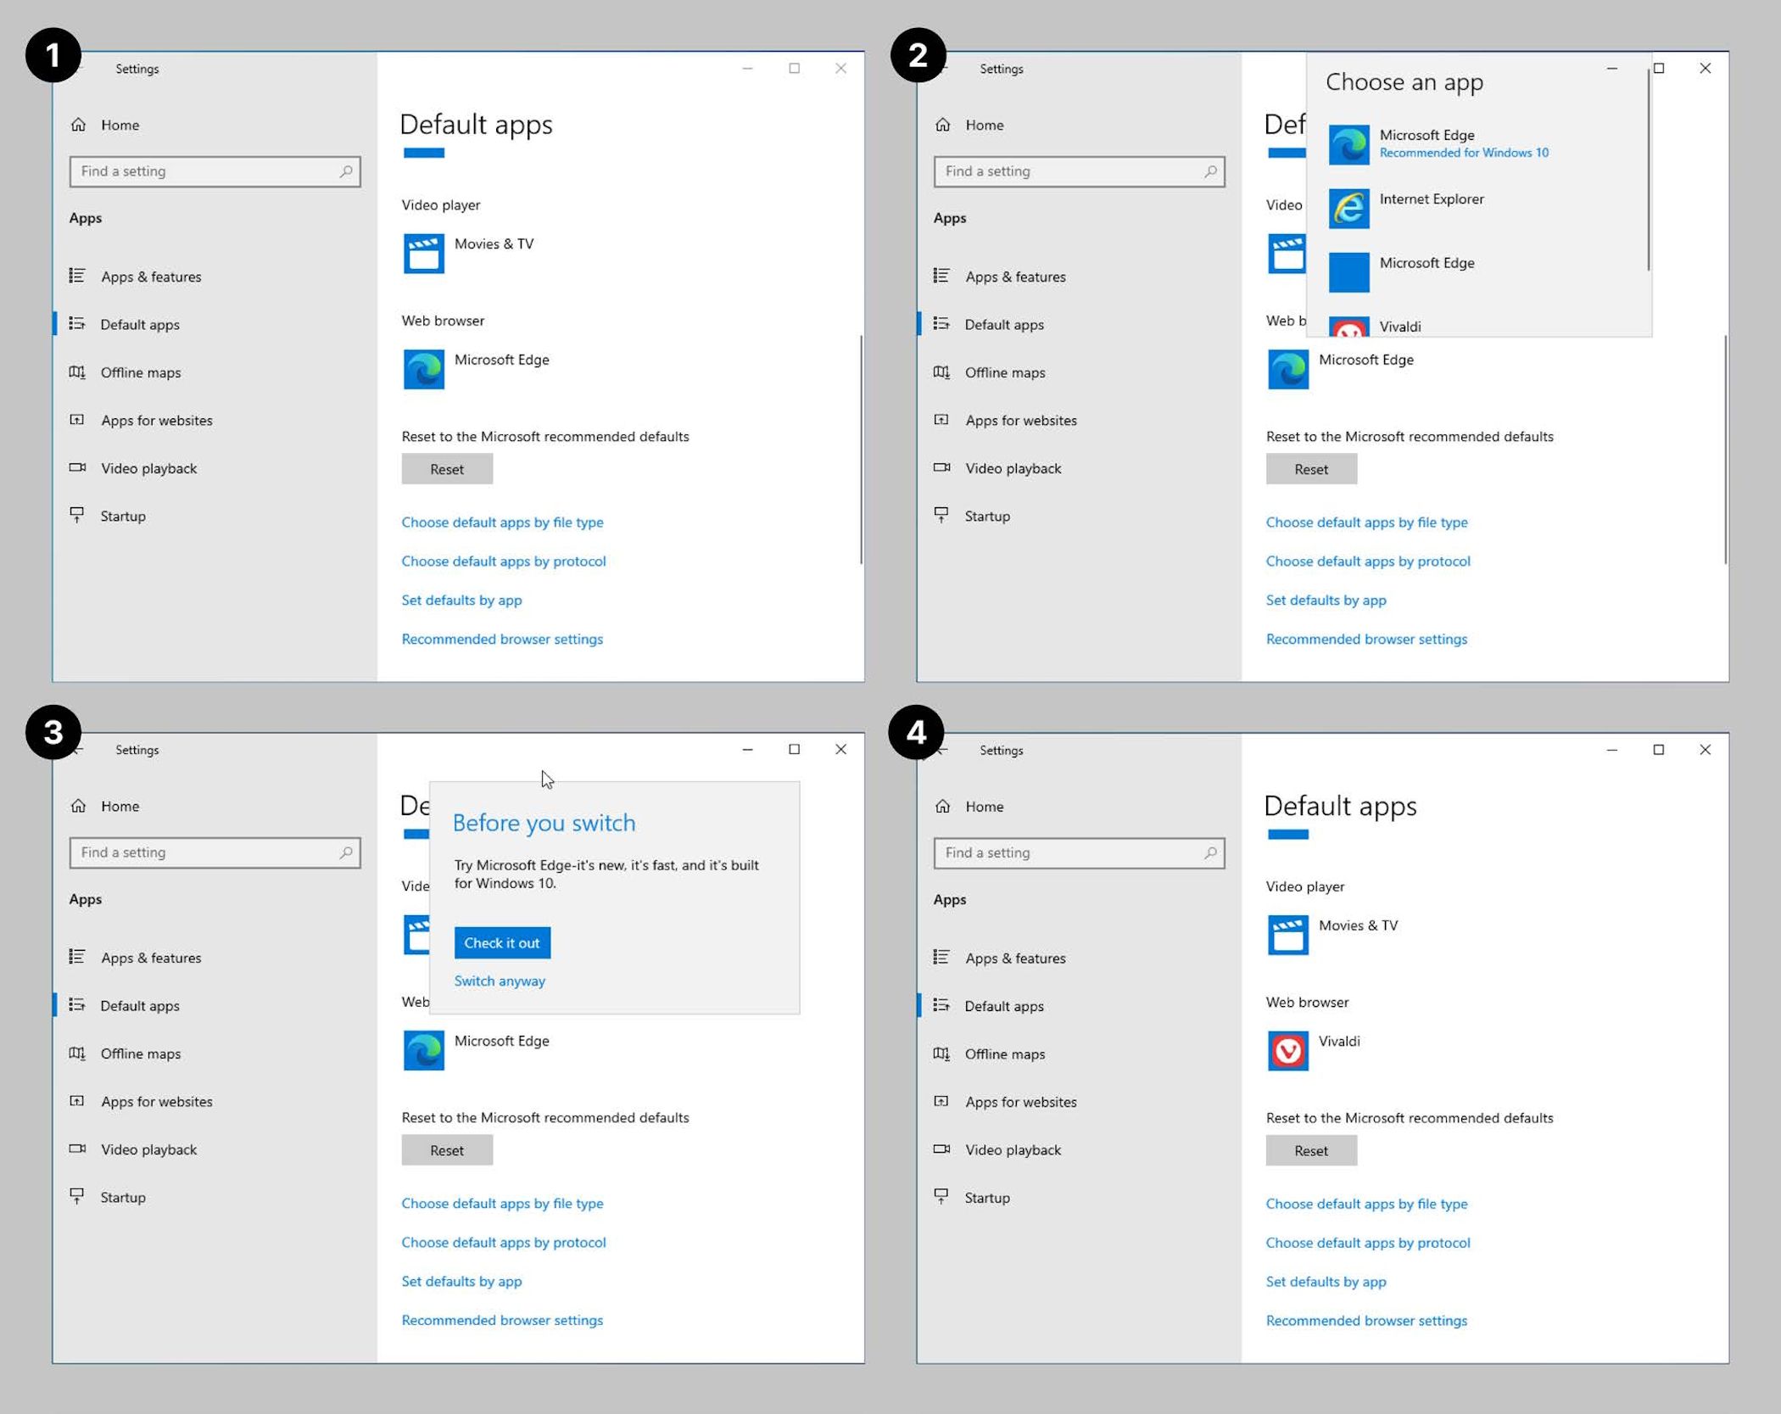Focus Find a setting field in panel 4
The image size is (1781, 1414).
coord(1080,853)
